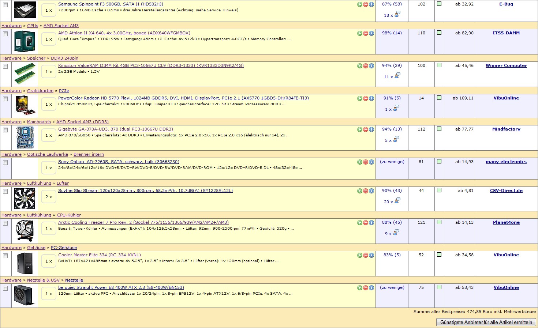This screenshot has height=328, width=538.
Task: Click user comments icon for PowerColor Radeon HD 5770
Action: pos(396,109)
